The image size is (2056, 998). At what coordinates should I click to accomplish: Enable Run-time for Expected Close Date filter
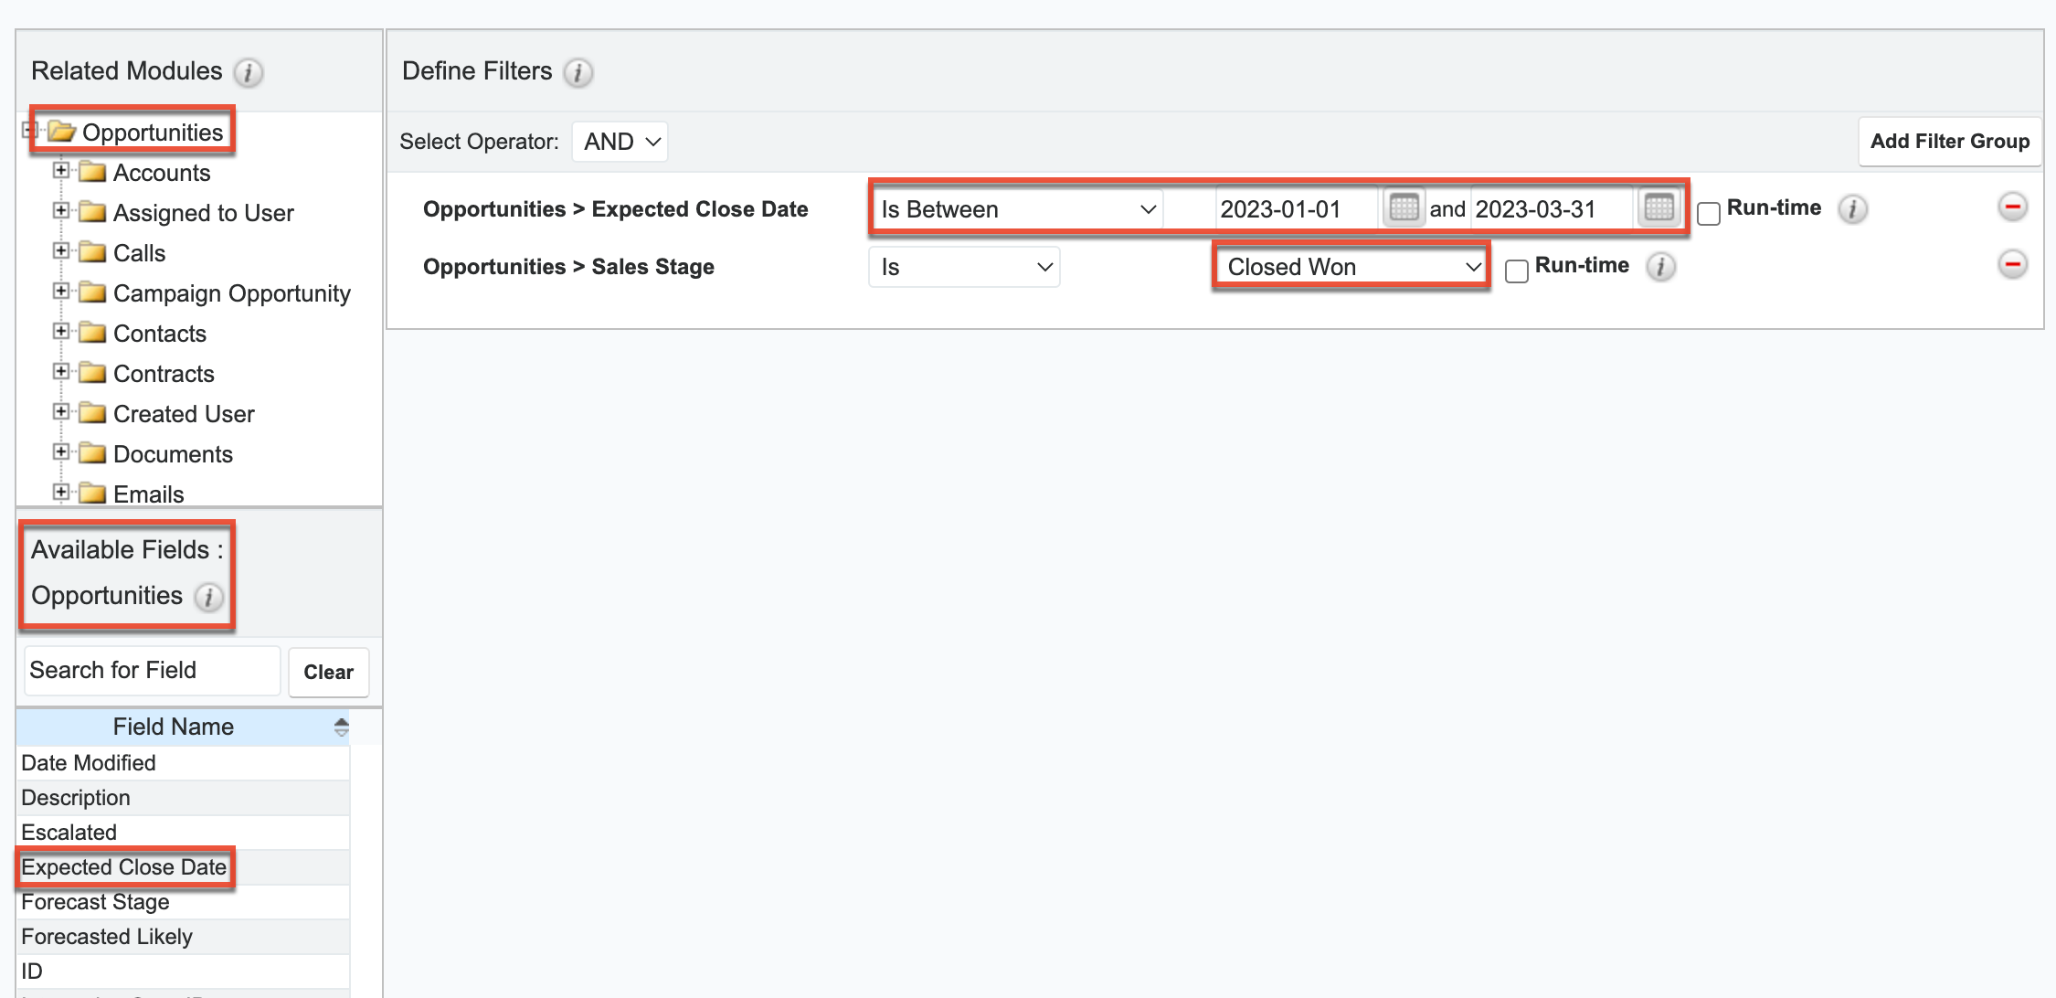[x=1708, y=214]
